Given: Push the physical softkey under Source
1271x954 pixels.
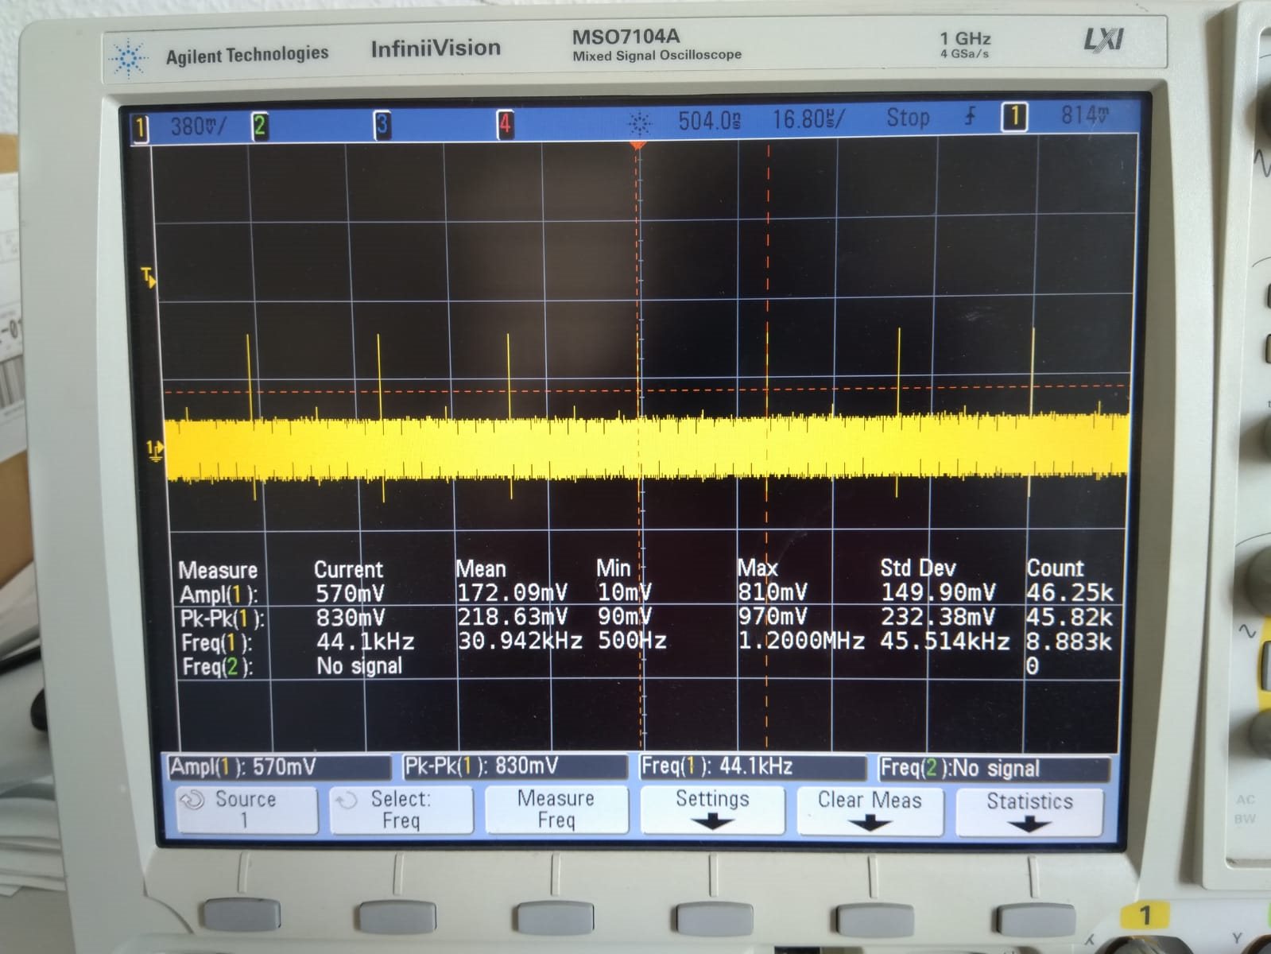Looking at the screenshot, I should [242, 914].
